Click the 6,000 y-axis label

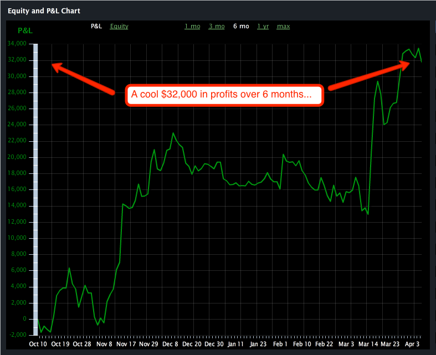(x=19, y=270)
